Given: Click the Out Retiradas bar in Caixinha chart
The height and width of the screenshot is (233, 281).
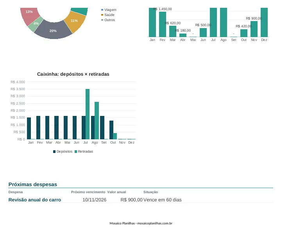Looking at the screenshot, I should click(x=115, y=136).
